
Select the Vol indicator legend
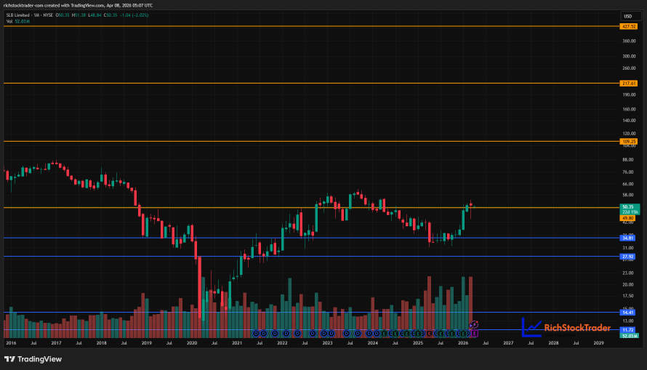click(x=17, y=22)
